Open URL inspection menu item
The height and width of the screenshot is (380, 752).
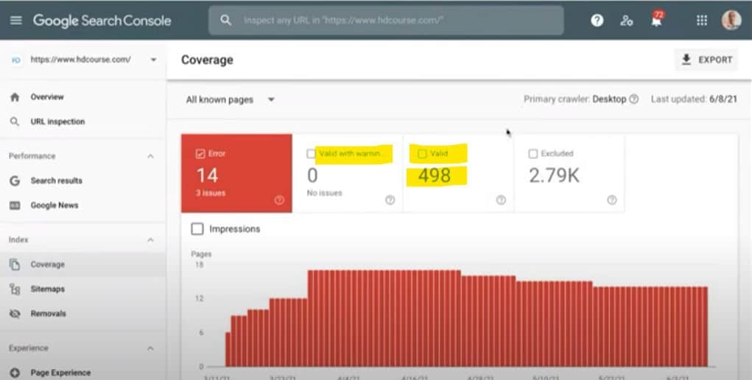click(57, 122)
